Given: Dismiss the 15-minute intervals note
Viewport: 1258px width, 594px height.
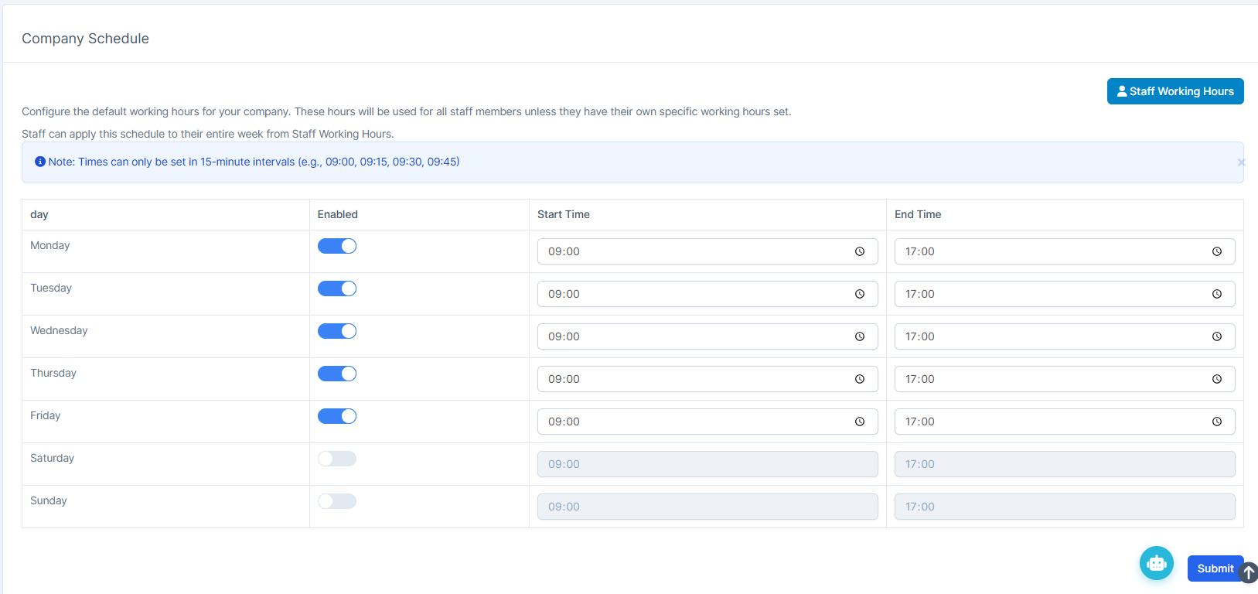Looking at the screenshot, I should click(x=1240, y=162).
